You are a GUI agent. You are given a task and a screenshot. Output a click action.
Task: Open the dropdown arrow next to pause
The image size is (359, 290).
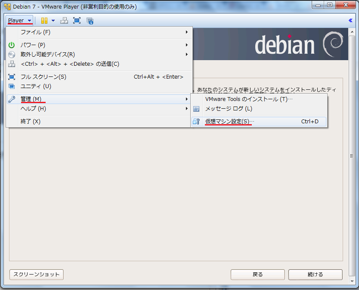[x=53, y=21]
